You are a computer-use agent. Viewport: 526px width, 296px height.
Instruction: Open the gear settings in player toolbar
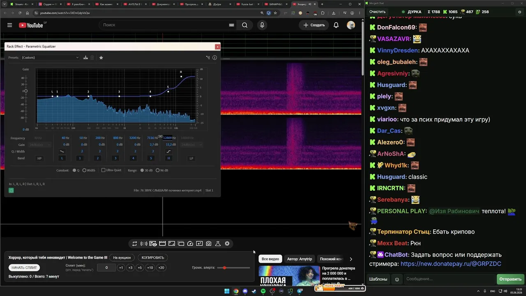pos(227,244)
